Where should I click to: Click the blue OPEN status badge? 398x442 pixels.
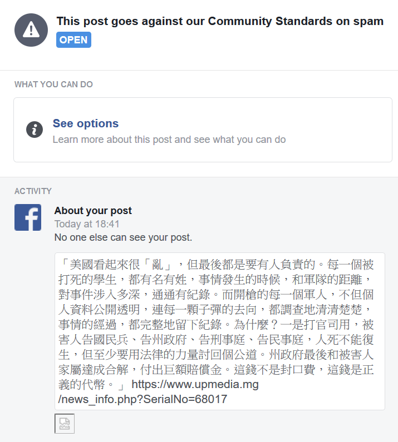(x=73, y=39)
